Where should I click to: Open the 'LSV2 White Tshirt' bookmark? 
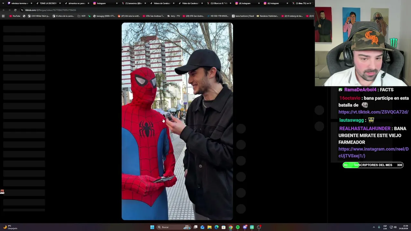pos(39,16)
